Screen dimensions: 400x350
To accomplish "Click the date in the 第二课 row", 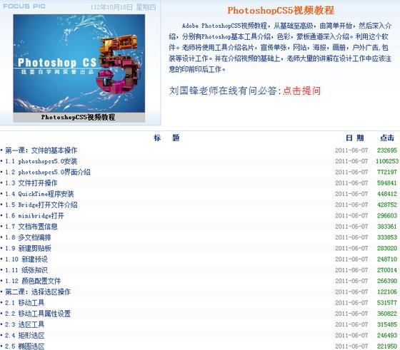I will tap(351, 292).
